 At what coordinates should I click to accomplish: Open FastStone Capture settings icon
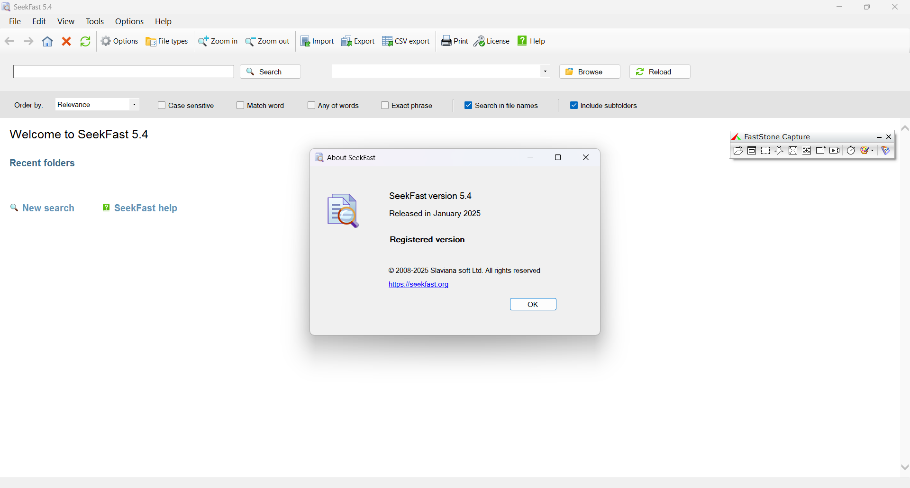(886, 151)
